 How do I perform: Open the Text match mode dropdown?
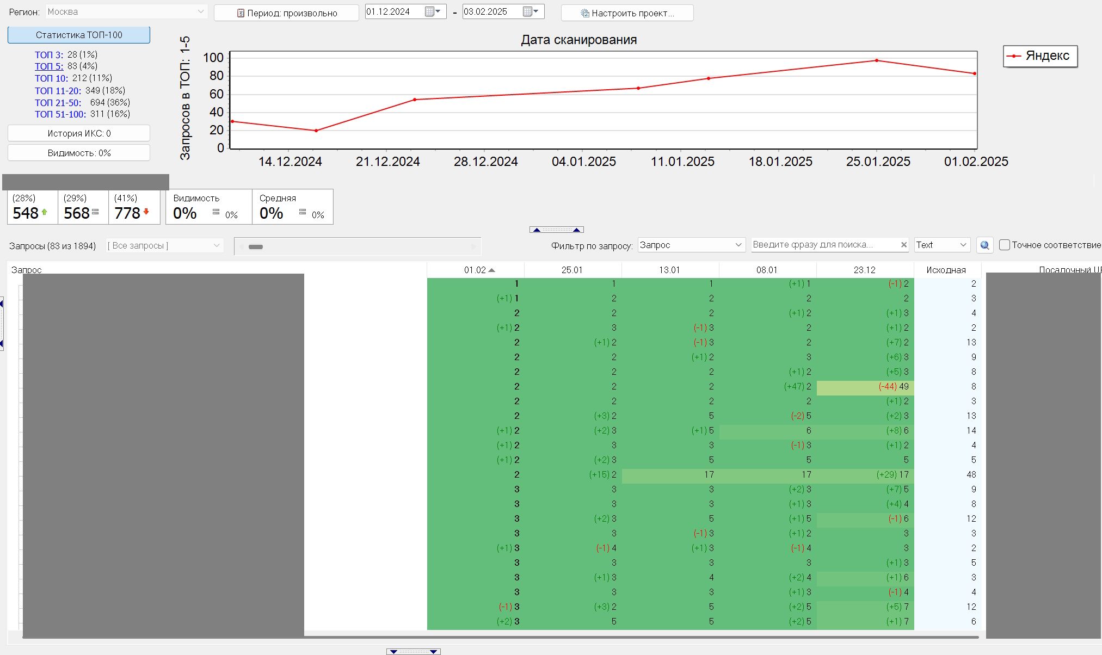pyautogui.click(x=963, y=245)
